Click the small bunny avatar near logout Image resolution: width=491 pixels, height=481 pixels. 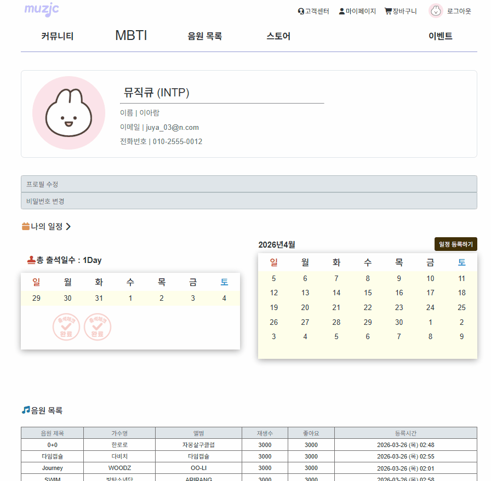pyautogui.click(x=436, y=11)
